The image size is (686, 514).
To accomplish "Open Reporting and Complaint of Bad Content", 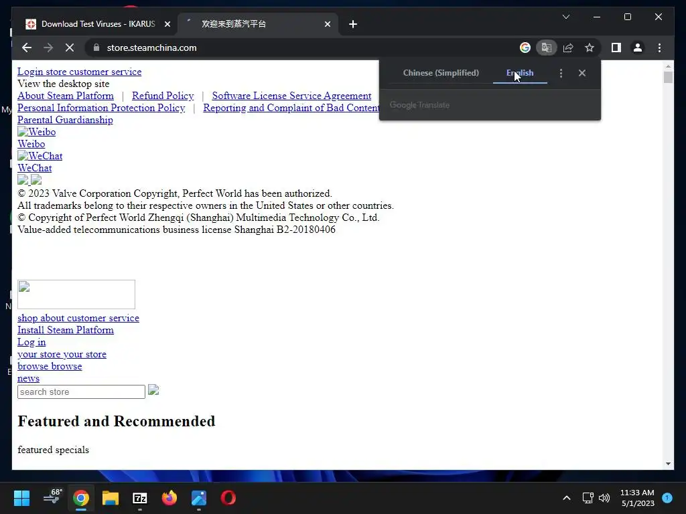I will pyautogui.click(x=291, y=108).
